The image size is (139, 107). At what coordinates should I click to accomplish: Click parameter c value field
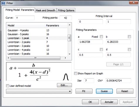(x=90, y=55)
